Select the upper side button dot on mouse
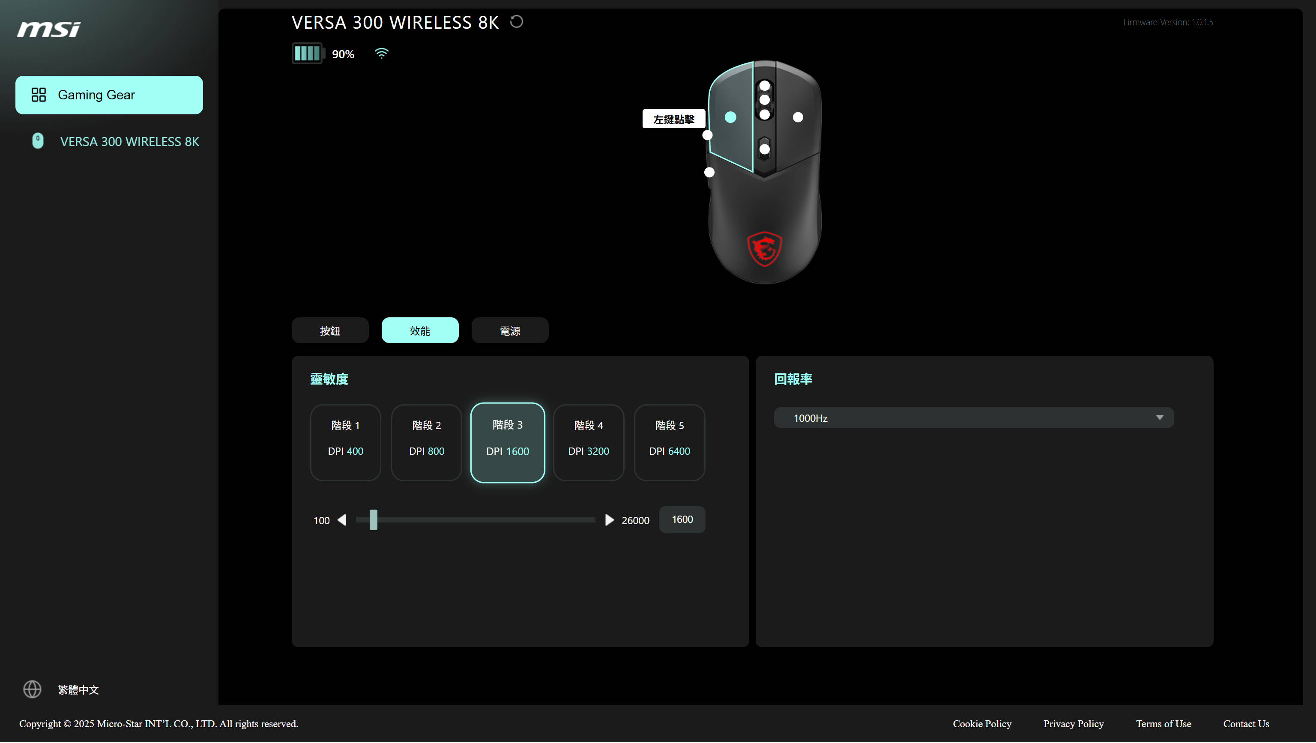Image resolution: width=1316 pixels, height=743 pixels. point(708,135)
